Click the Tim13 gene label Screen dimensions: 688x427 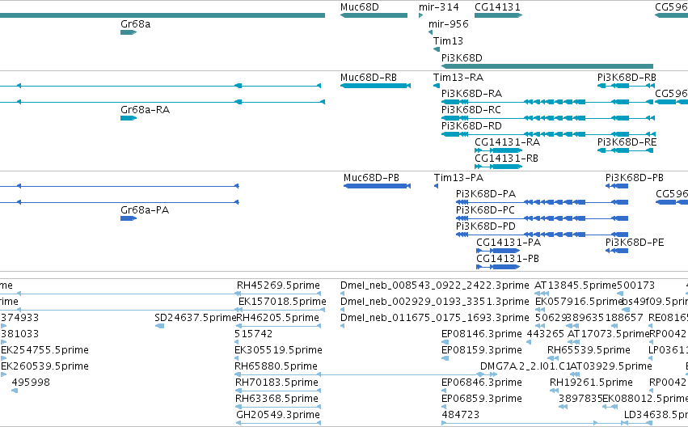(448, 40)
